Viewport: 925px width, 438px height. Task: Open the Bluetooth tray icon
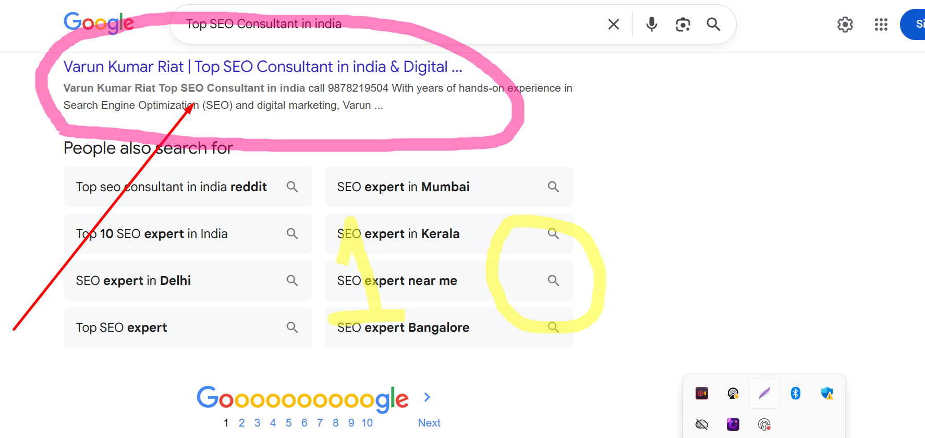[x=796, y=393]
